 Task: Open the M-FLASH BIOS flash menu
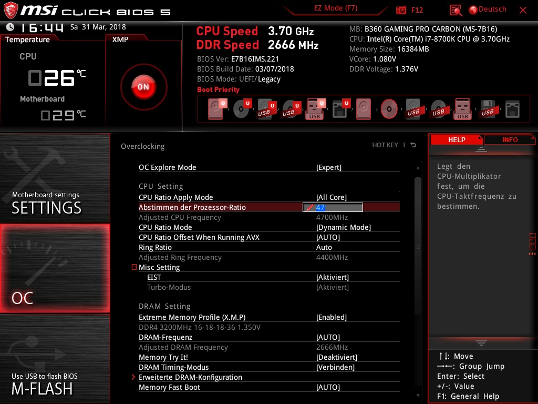pyautogui.click(x=55, y=359)
